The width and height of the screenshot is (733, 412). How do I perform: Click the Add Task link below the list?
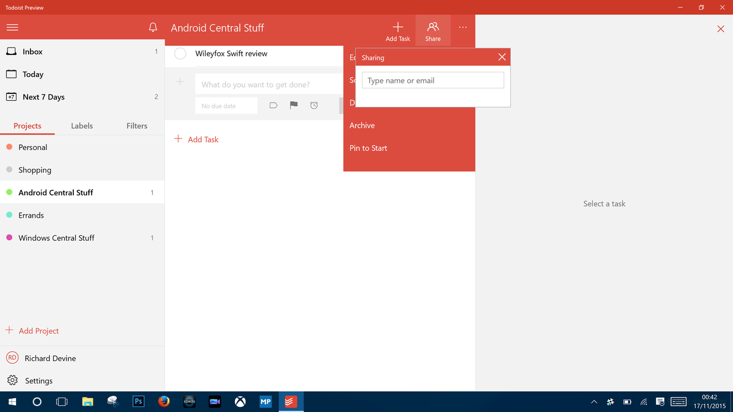point(196,139)
